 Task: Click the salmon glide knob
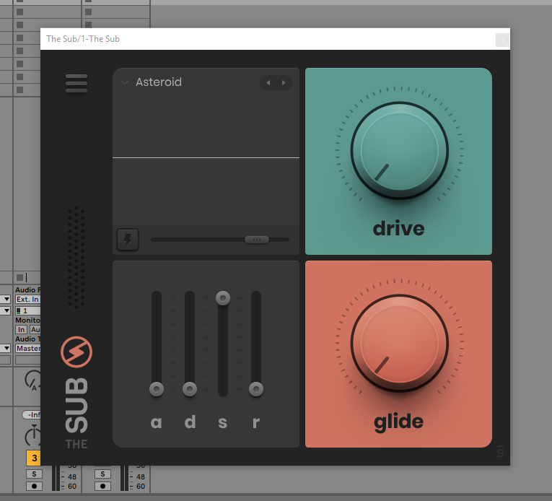click(399, 343)
